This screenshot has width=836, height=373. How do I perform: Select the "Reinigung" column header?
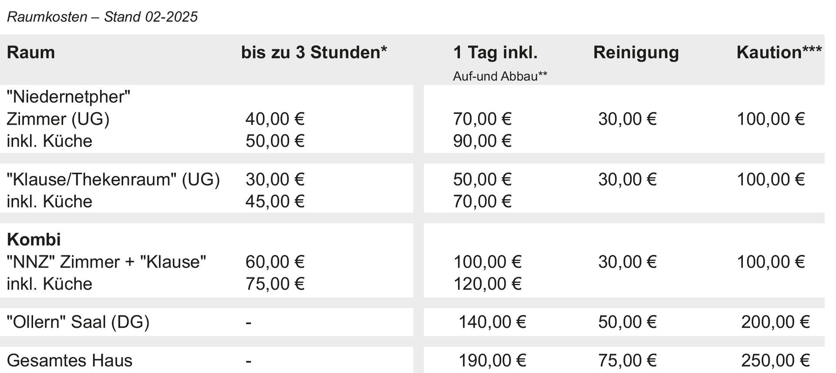[x=636, y=53]
